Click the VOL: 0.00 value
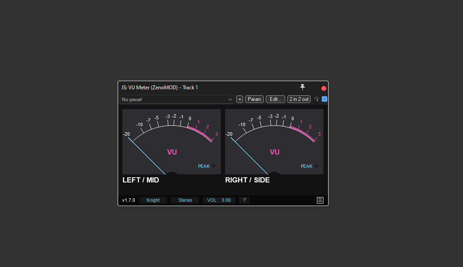463x267 pixels. pyautogui.click(x=219, y=200)
